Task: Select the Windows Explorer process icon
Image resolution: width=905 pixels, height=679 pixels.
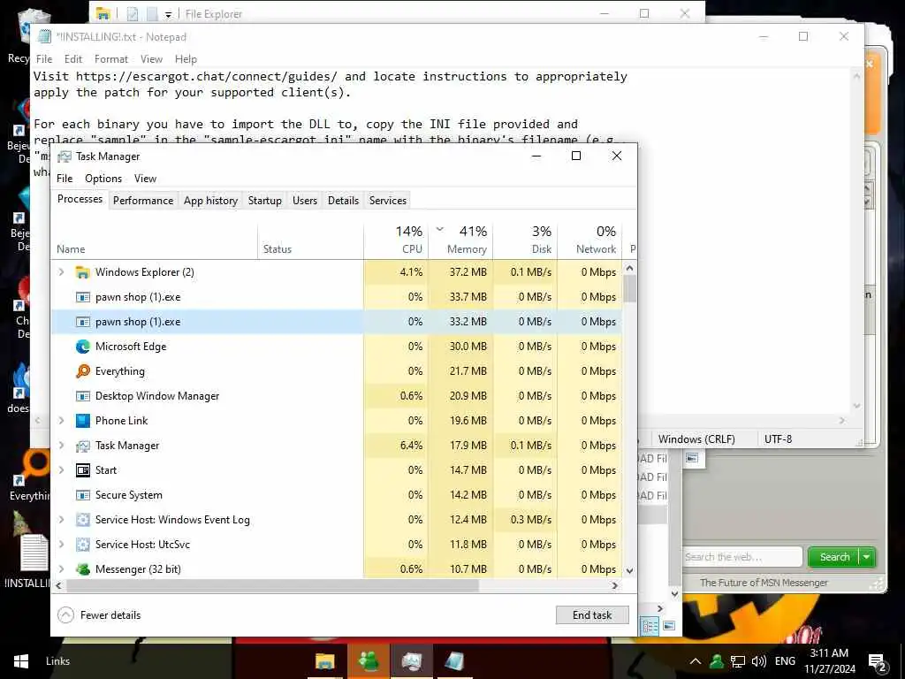Action: [x=83, y=272]
